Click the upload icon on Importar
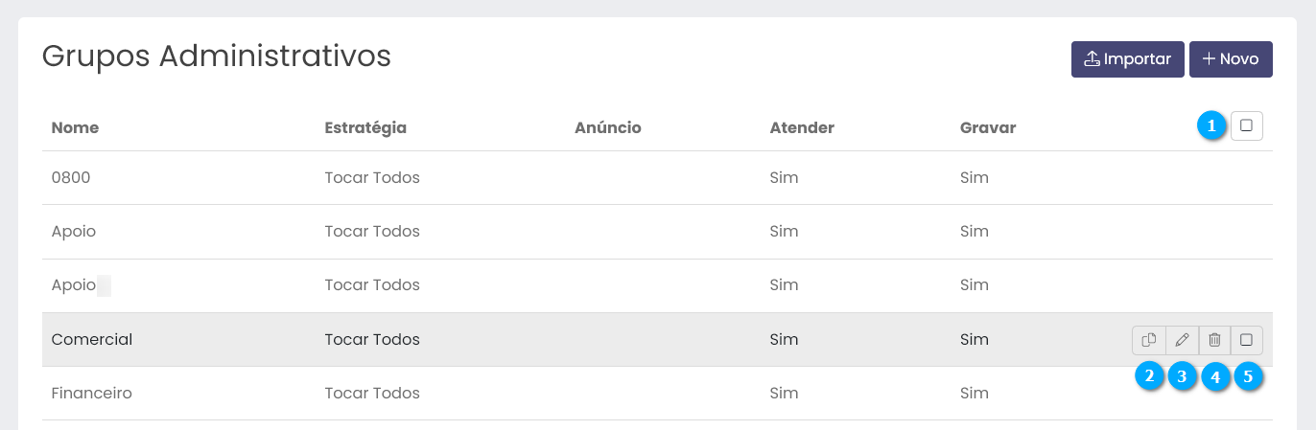1316x430 pixels. (x=1092, y=58)
